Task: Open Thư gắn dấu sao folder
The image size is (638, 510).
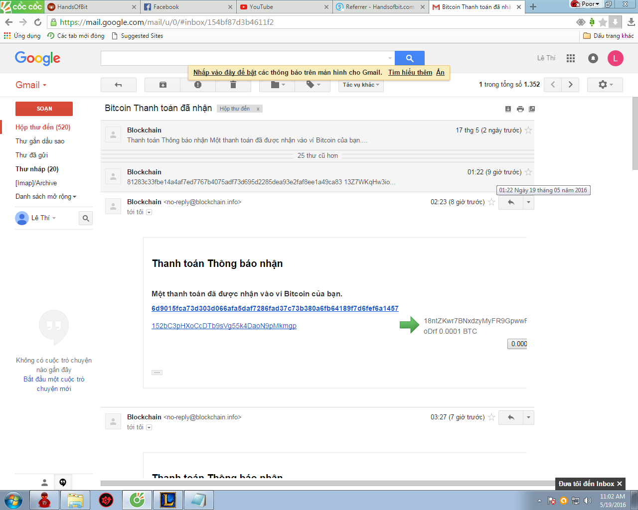Action: tap(40, 141)
